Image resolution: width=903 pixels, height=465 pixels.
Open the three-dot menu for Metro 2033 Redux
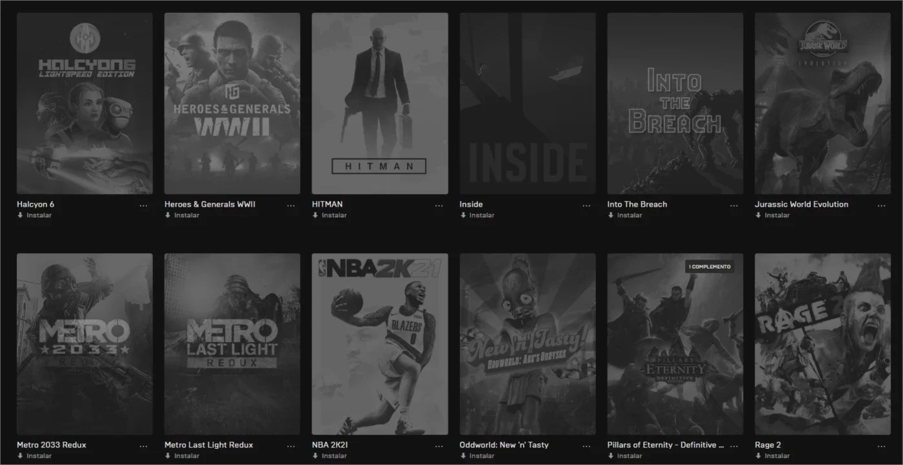click(x=143, y=446)
